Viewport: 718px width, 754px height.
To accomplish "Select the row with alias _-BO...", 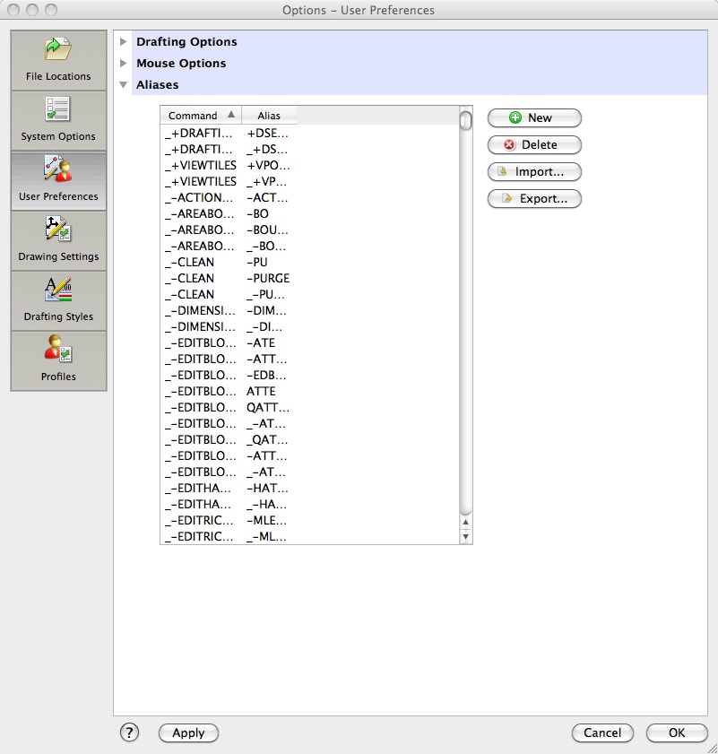I will [x=310, y=247].
